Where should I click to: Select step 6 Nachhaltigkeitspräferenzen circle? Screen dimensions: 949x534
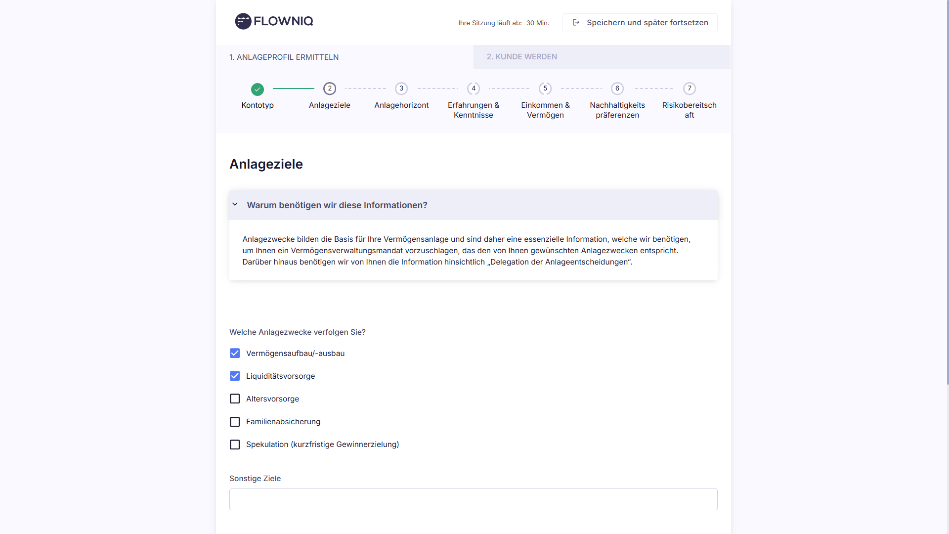pyautogui.click(x=617, y=89)
